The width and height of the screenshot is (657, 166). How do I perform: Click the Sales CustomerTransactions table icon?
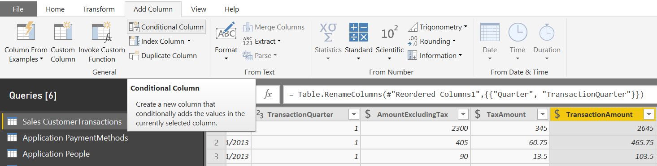coord(12,121)
